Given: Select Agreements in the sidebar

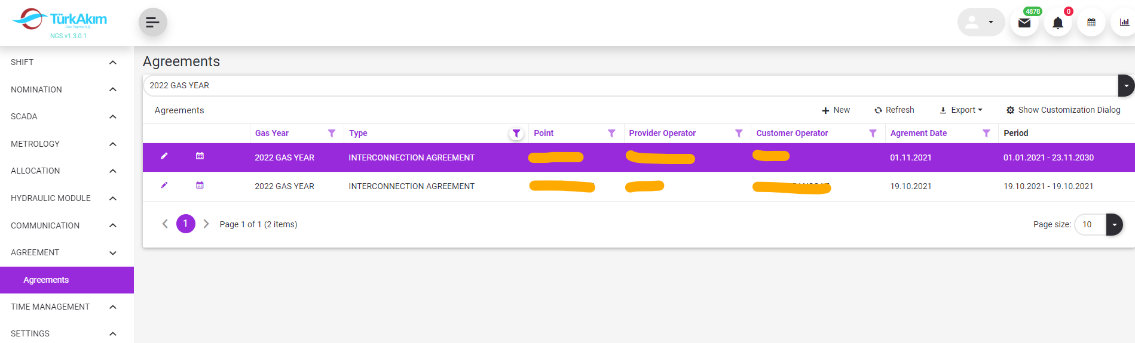Looking at the screenshot, I should coord(47,280).
